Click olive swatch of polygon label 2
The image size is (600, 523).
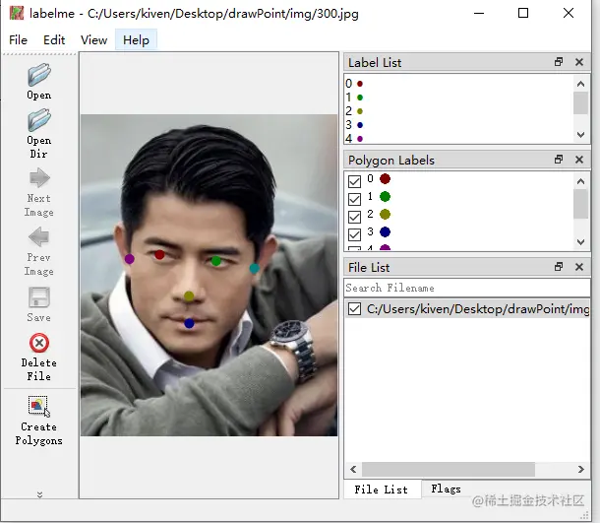click(x=385, y=214)
